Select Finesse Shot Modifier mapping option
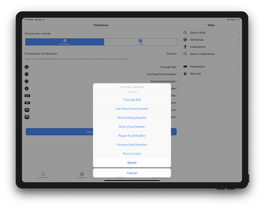This screenshot has height=209, width=264. point(132,145)
